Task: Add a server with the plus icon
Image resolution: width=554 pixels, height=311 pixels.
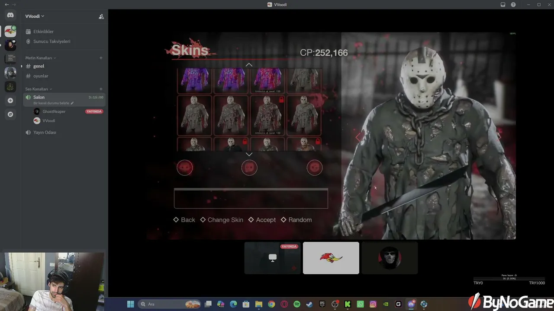Action: (10, 101)
